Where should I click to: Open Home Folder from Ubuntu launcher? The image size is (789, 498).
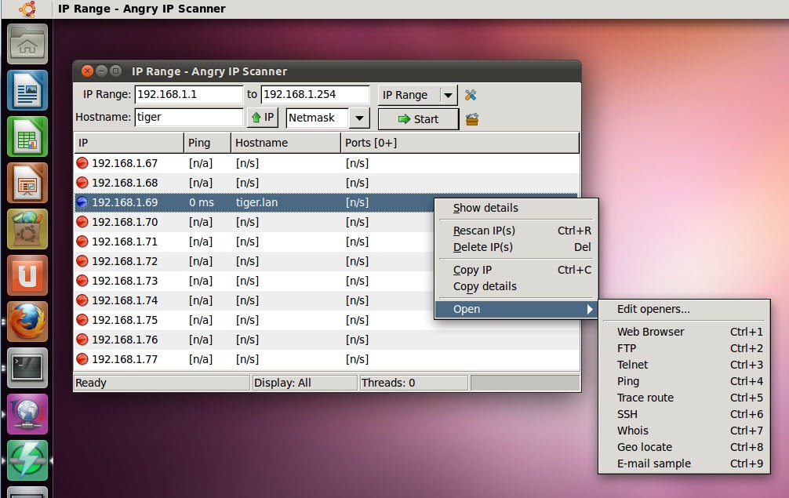click(x=27, y=44)
